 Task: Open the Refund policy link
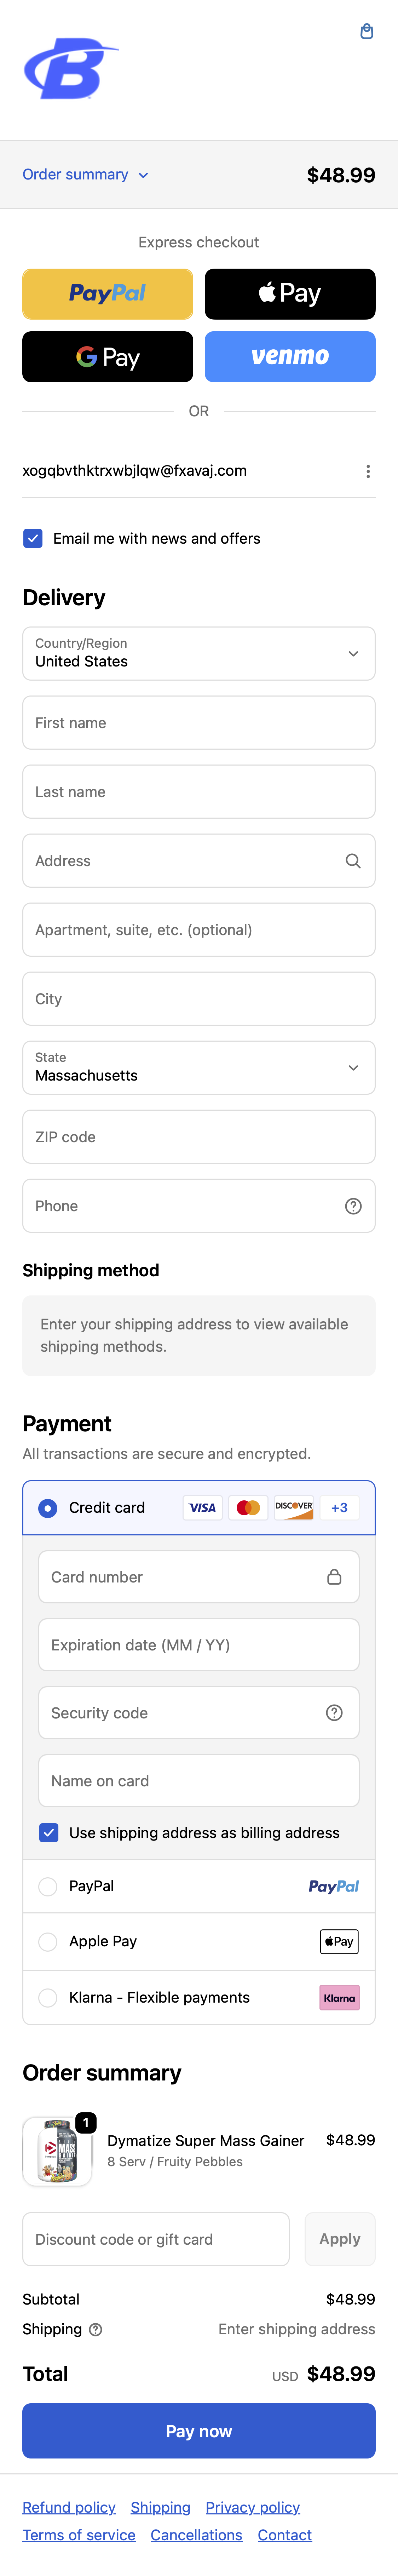[69, 2507]
